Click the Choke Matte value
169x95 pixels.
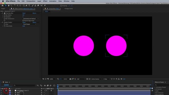pyautogui.click(x=24, y=26)
